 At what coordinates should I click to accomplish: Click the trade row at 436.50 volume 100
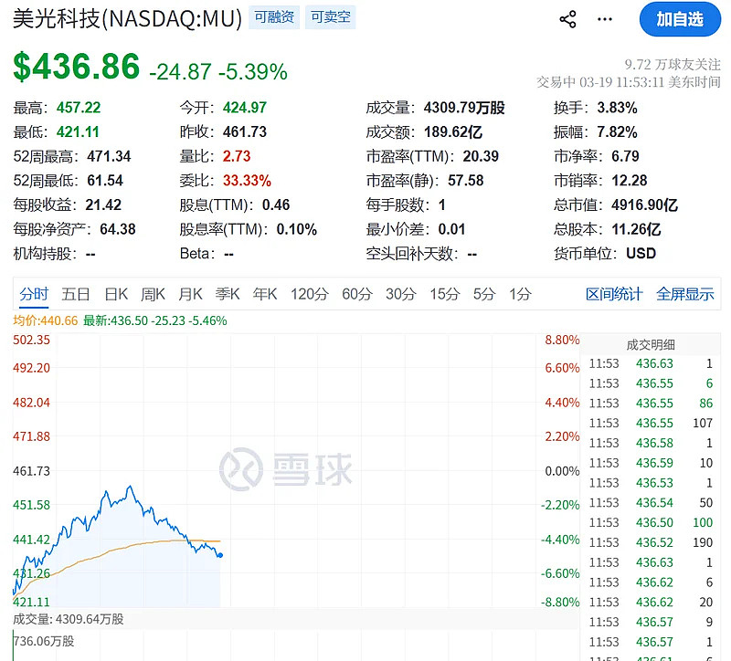coord(651,522)
